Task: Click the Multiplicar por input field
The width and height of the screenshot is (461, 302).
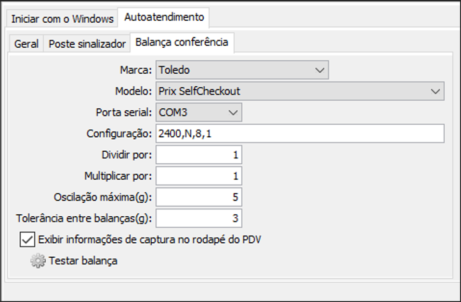Action: (199, 176)
